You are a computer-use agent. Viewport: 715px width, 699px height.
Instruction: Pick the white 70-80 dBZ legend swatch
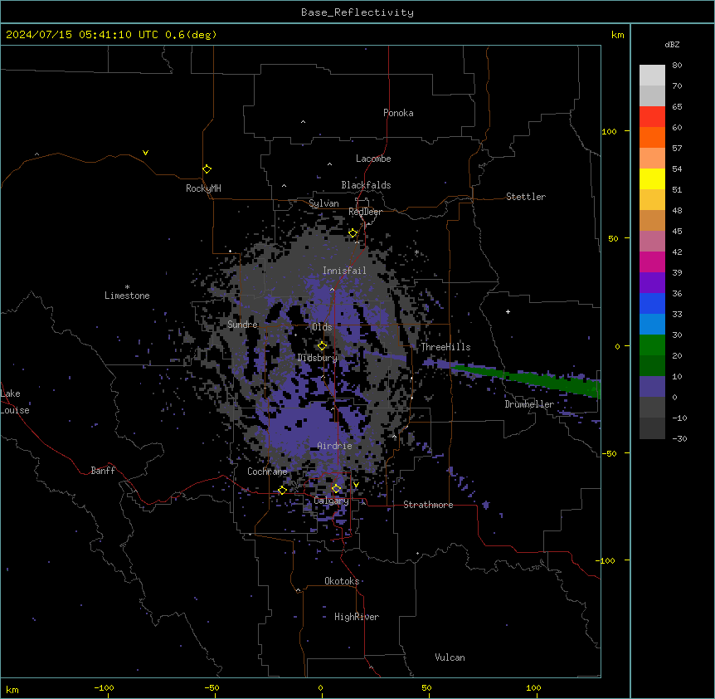(652, 75)
